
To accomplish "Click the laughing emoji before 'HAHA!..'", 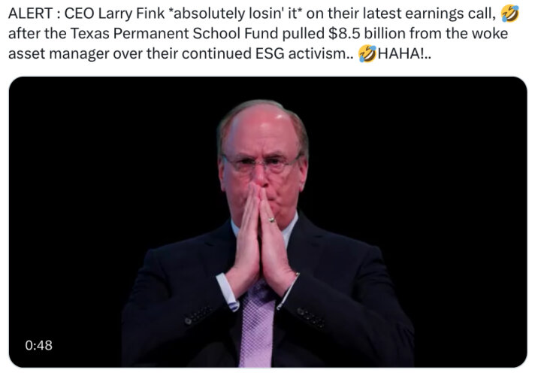I will pyautogui.click(x=367, y=53).
